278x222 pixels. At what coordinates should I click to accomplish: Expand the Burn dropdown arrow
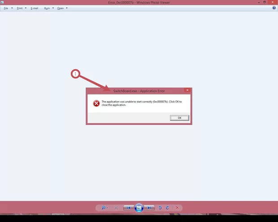click(53, 8)
